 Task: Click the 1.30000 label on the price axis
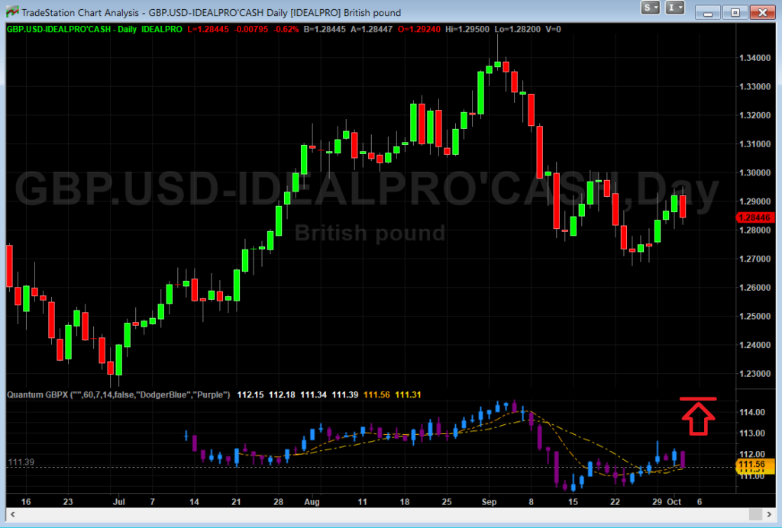755,172
